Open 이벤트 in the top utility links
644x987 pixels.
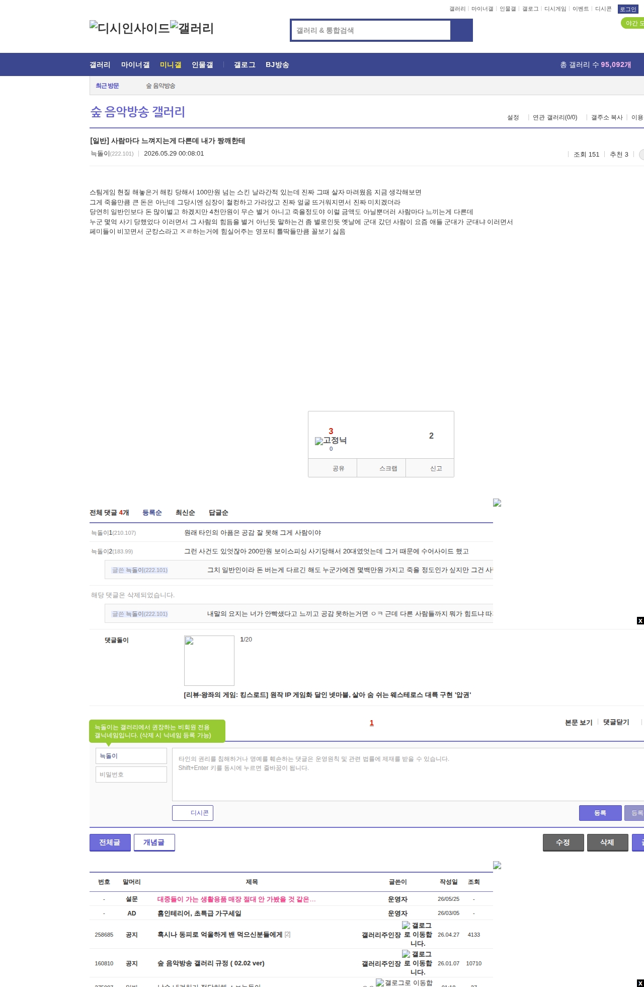[x=581, y=9]
